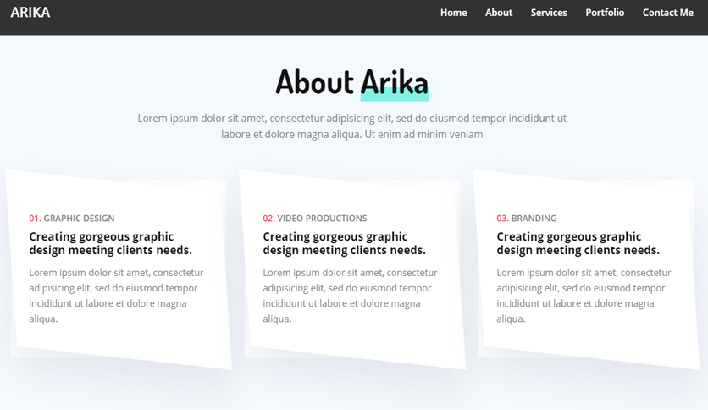The image size is (708, 410).
Task: Click the Video Productions card's description paragraph
Action: coord(350,296)
